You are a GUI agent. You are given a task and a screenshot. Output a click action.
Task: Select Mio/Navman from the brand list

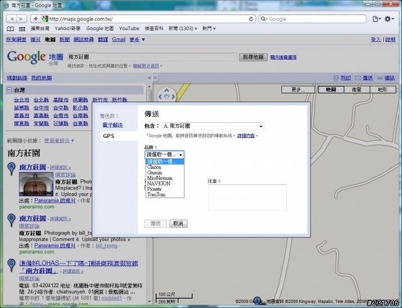(165, 178)
